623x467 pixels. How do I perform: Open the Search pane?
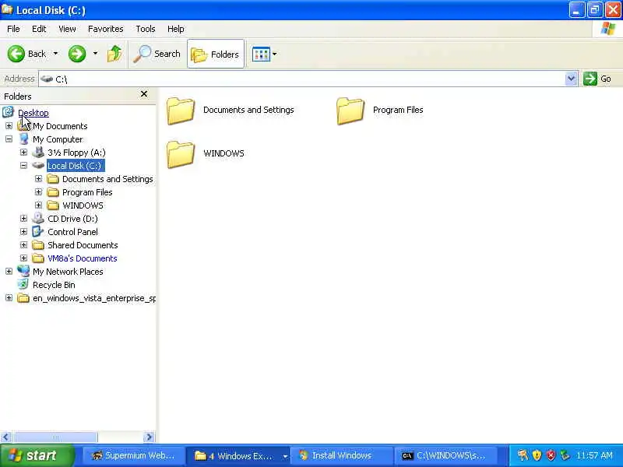click(x=157, y=54)
